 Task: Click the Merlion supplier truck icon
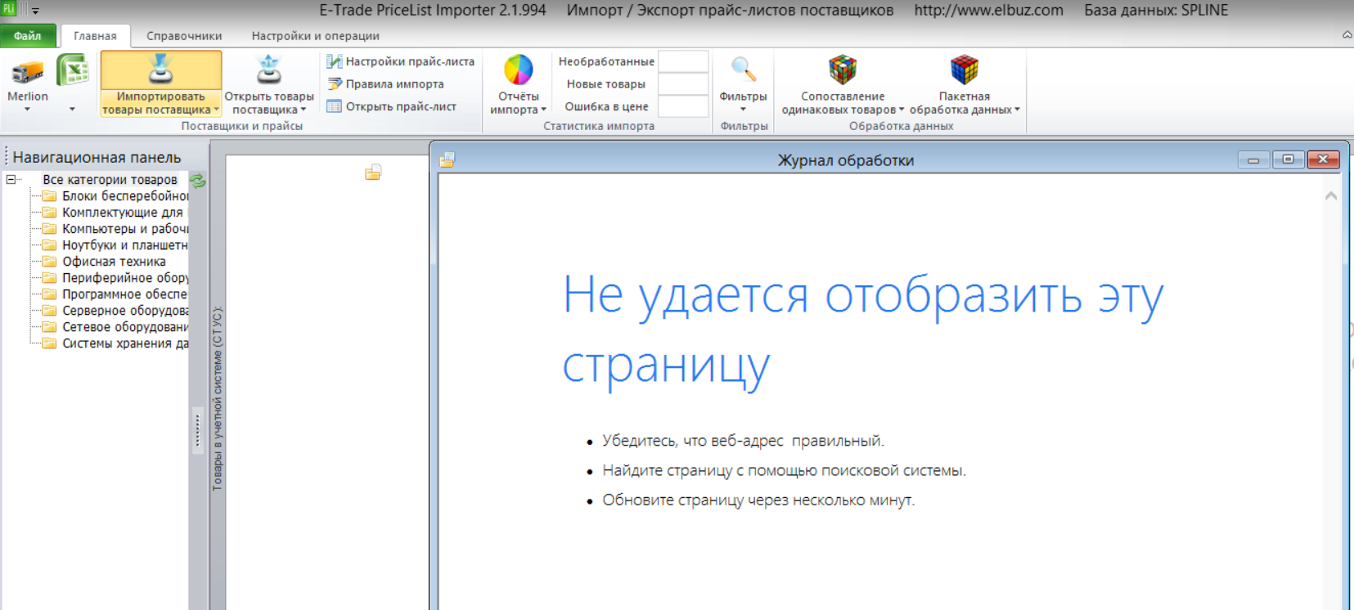point(27,71)
